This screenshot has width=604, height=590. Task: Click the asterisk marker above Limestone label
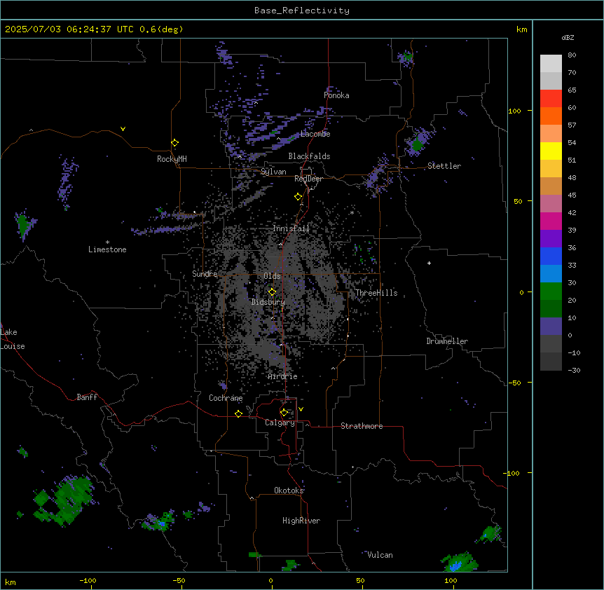click(x=107, y=242)
